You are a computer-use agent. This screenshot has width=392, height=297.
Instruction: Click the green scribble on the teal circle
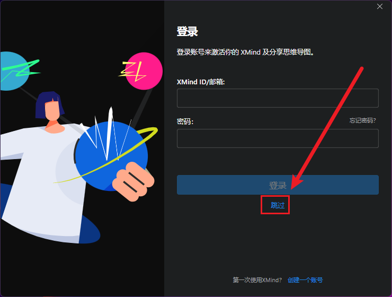22,69
